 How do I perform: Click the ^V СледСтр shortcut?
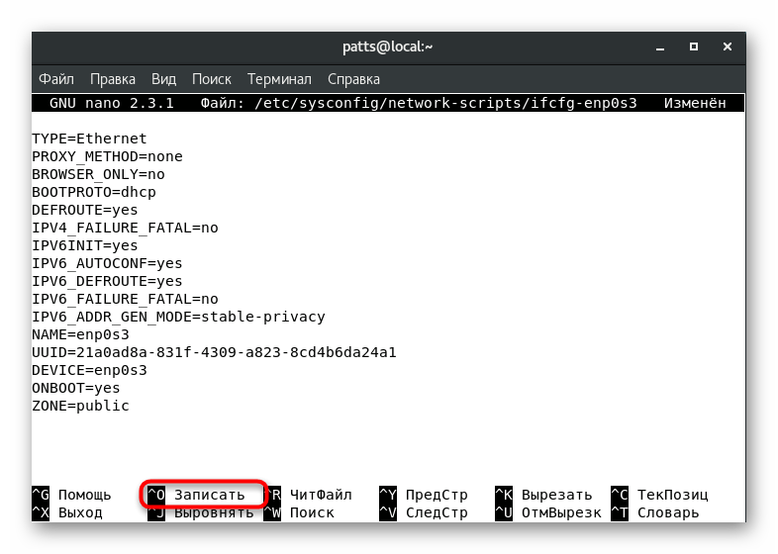click(424, 512)
